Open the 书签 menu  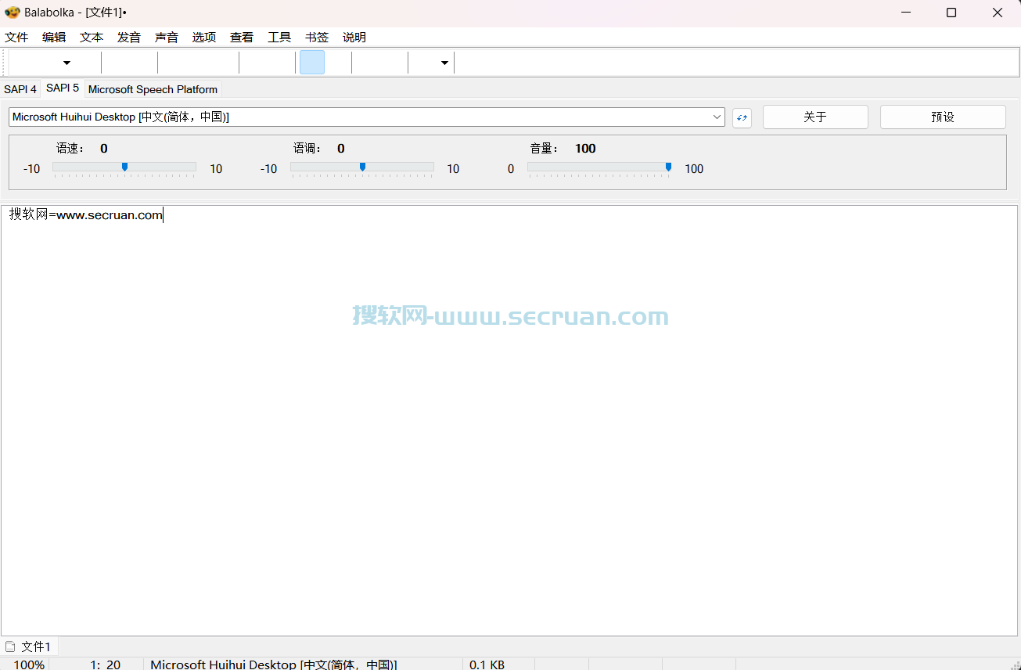317,37
